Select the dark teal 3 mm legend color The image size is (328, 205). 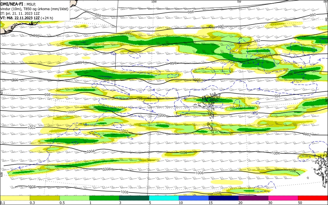pos(134,198)
